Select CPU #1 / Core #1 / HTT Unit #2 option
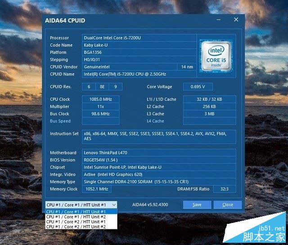 tap(81, 217)
